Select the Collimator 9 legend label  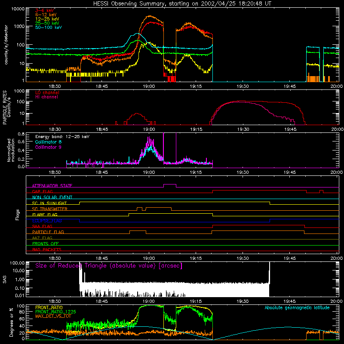[48, 147]
